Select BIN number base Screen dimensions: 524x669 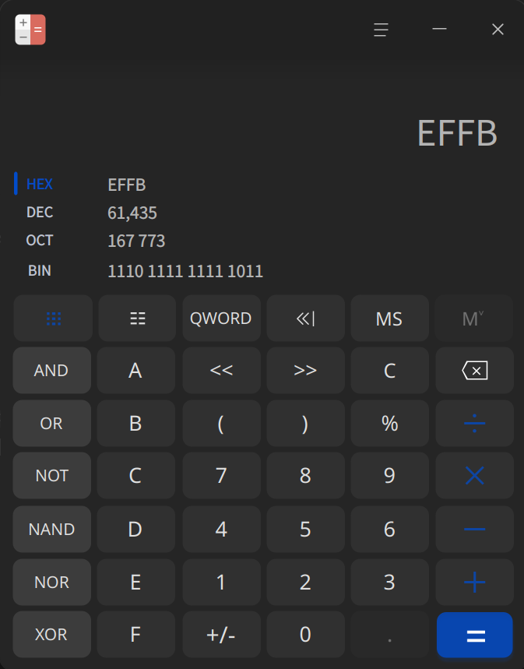tap(40, 271)
